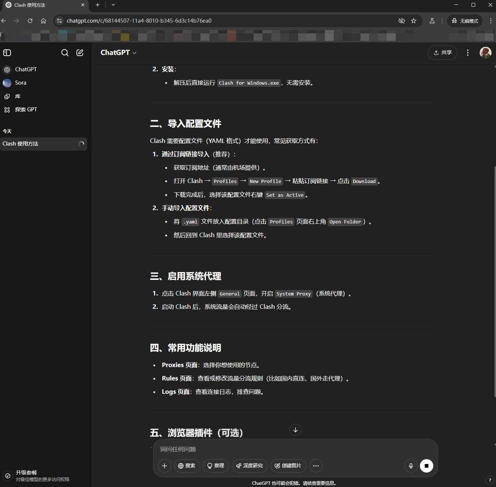The width and height of the screenshot is (496, 487).
Task: Click the 'New Profile' code label
Action: [265, 182]
